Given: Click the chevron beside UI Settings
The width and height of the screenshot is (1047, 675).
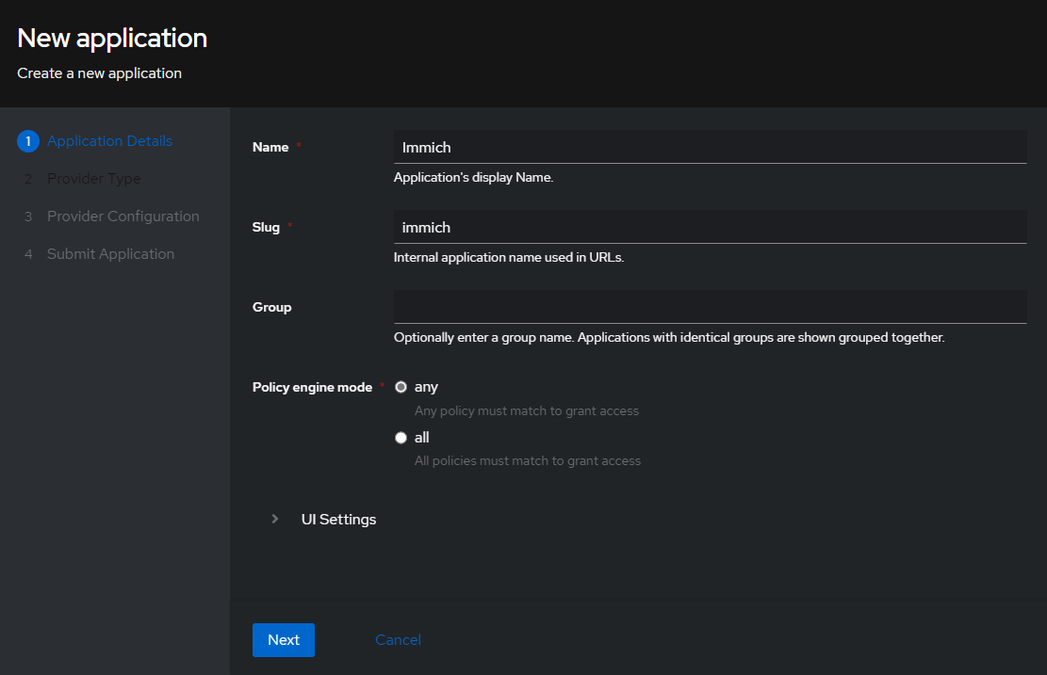Looking at the screenshot, I should click(274, 519).
